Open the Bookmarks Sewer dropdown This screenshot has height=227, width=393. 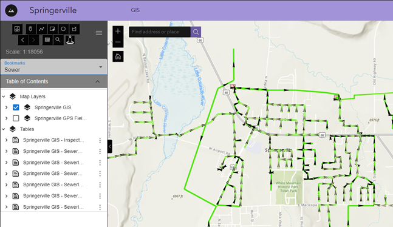point(53,67)
